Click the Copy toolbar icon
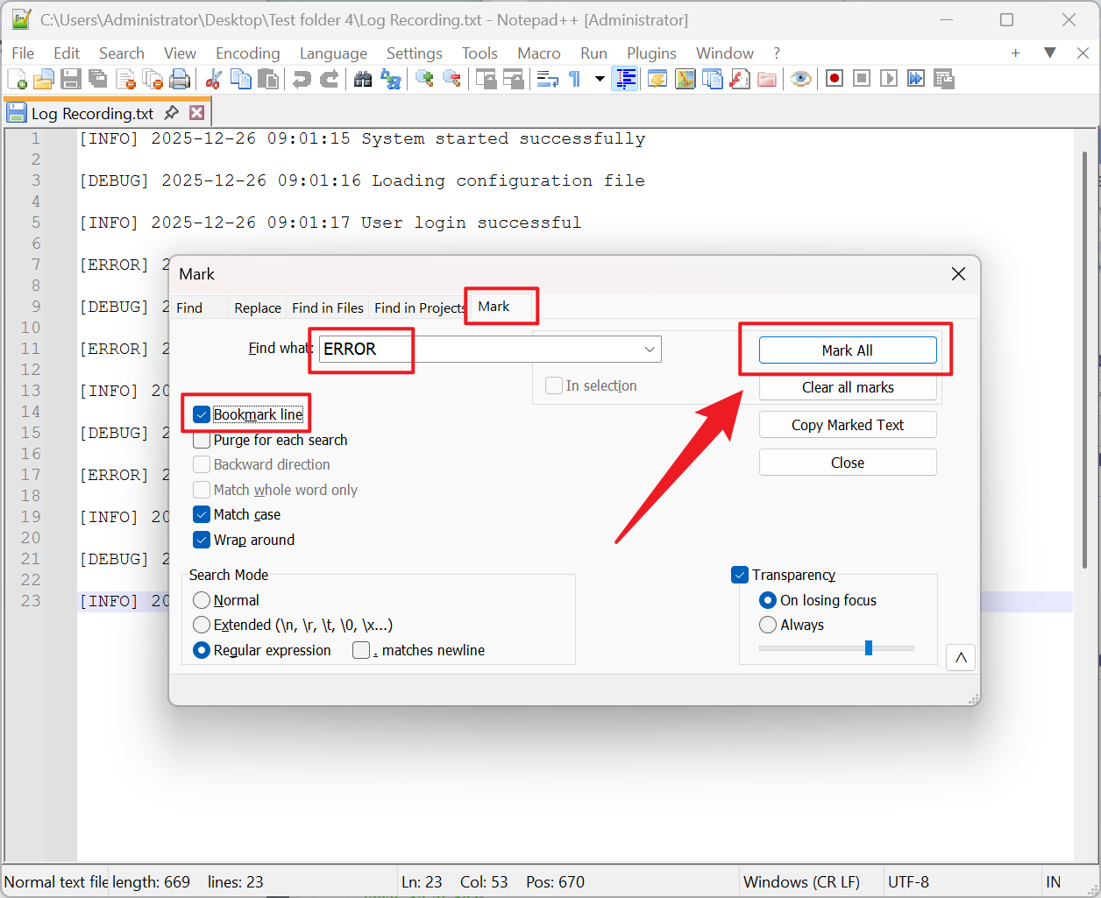This screenshot has width=1101, height=898. pos(240,80)
